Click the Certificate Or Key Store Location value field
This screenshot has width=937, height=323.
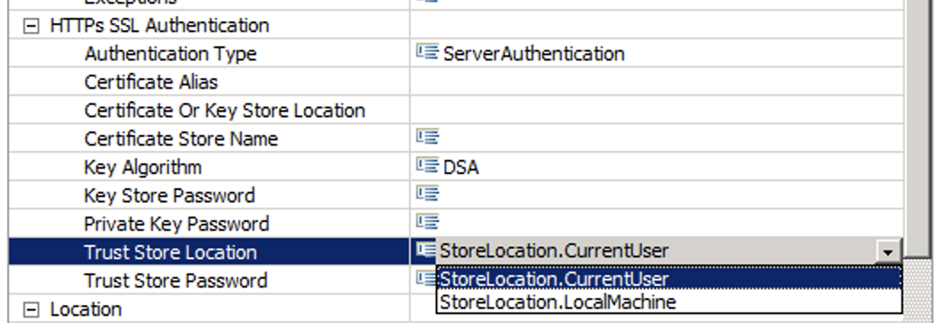[x=657, y=110]
